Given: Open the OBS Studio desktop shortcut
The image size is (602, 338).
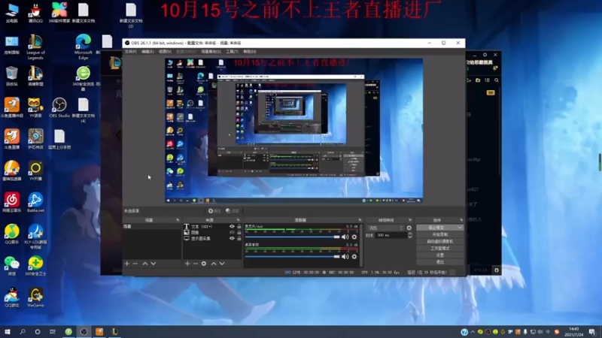Looking at the screenshot, I should (x=59, y=107).
